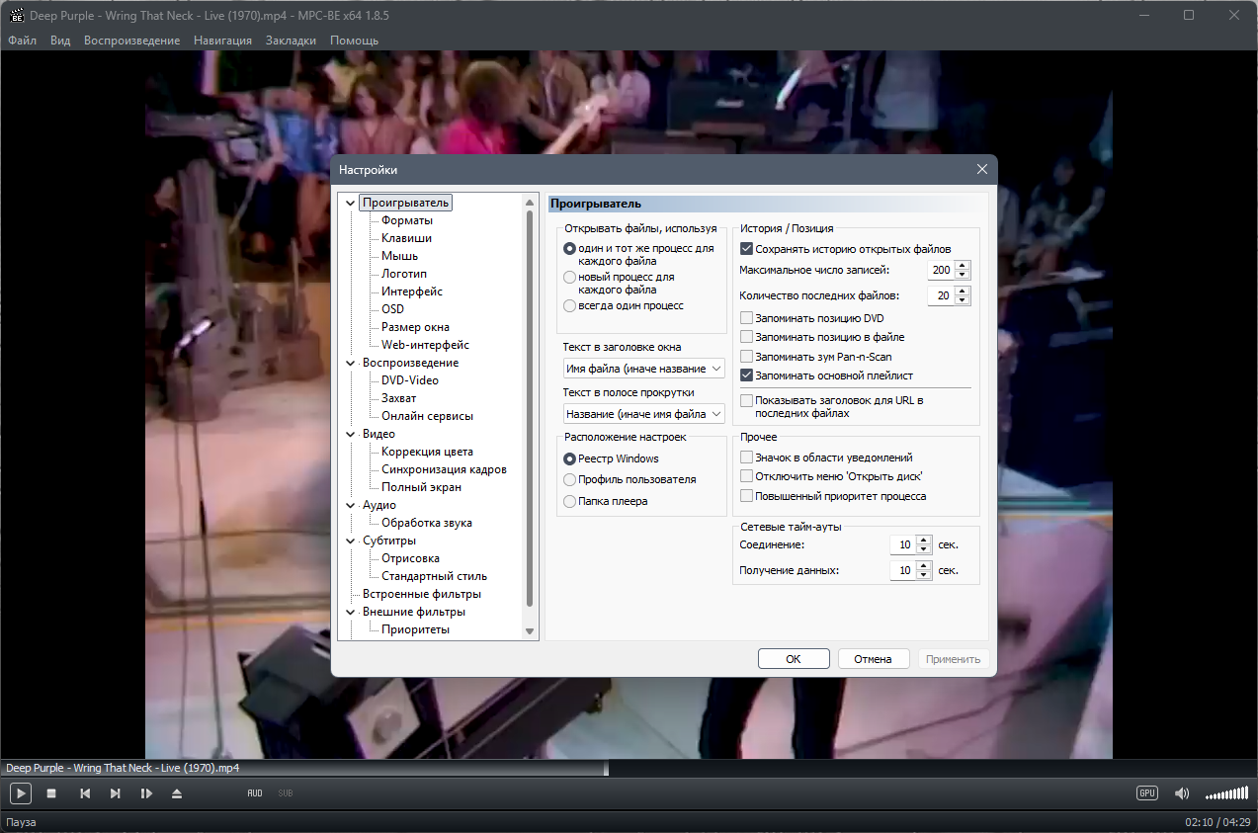Open the 'Навигация' menu
1258x833 pixels.
[x=222, y=41]
